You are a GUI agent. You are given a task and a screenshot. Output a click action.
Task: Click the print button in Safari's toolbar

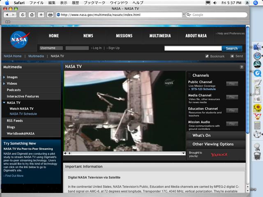[50, 15]
